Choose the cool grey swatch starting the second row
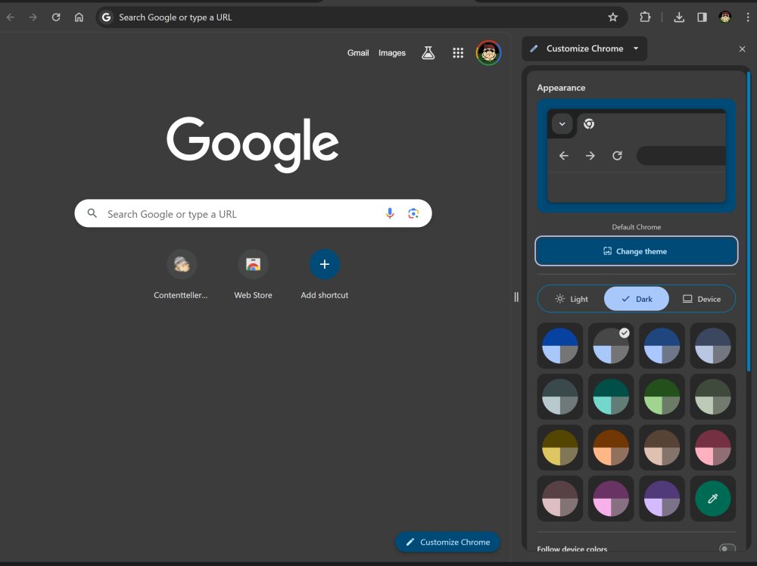 tap(560, 397)
